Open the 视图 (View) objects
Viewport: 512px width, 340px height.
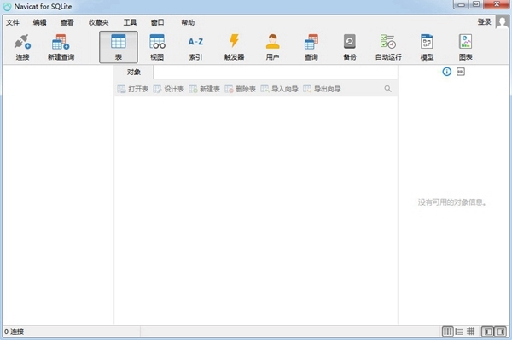157,47
